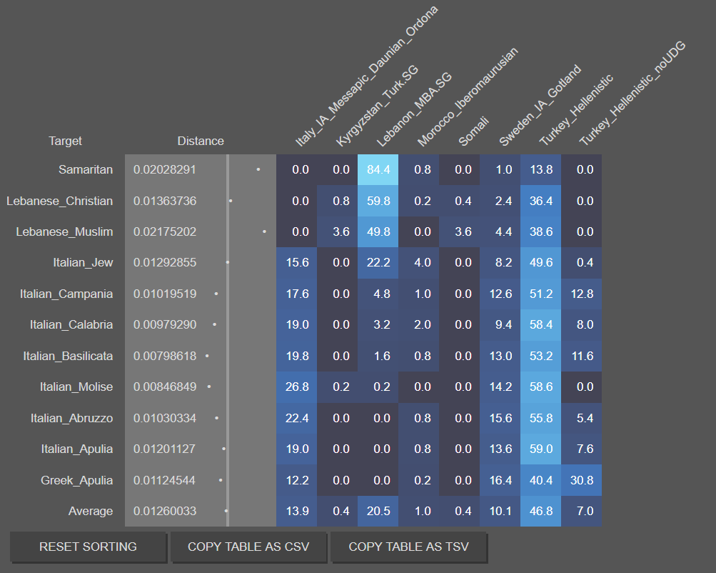Select the Italian_Abruzzo target label
The height and width of the screenshot is (573, 716).
coord(71,418)
